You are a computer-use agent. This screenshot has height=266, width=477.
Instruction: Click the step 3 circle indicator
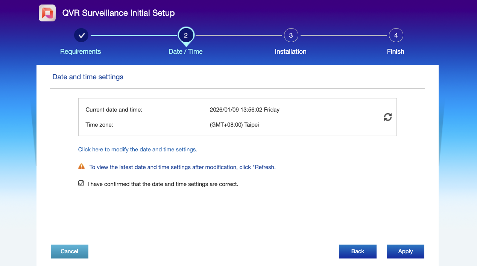tap(291, 35)
